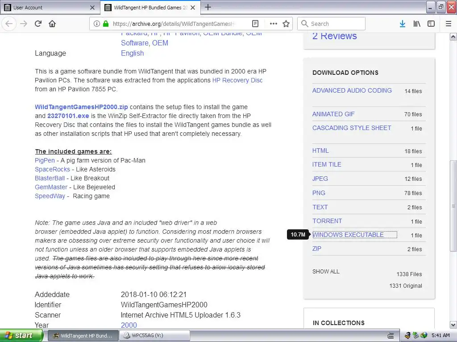This screenshot has width=457, height=342.
Task: Download the TORRENT file
Action: (x=327, y=221)
